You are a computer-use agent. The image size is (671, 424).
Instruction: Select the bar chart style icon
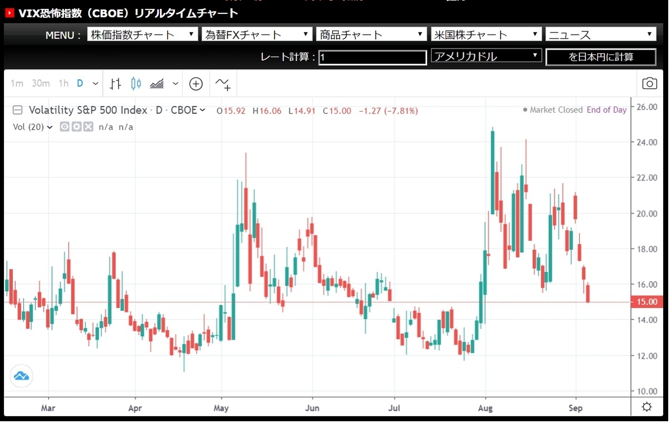[x=115, y=84]
